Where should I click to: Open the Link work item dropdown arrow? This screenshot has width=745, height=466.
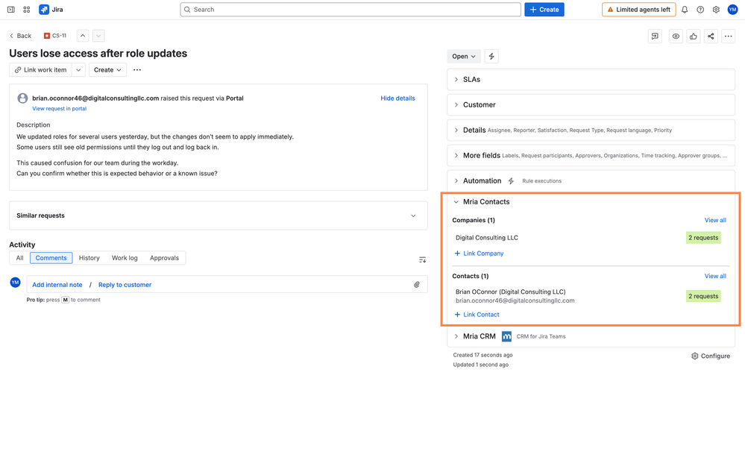tap(78, 70)
